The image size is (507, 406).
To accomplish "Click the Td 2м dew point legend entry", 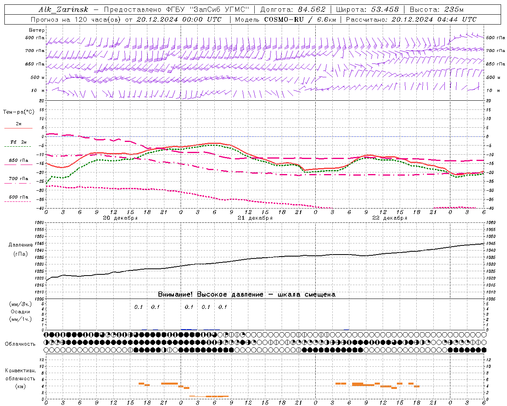I will (19, 142).
